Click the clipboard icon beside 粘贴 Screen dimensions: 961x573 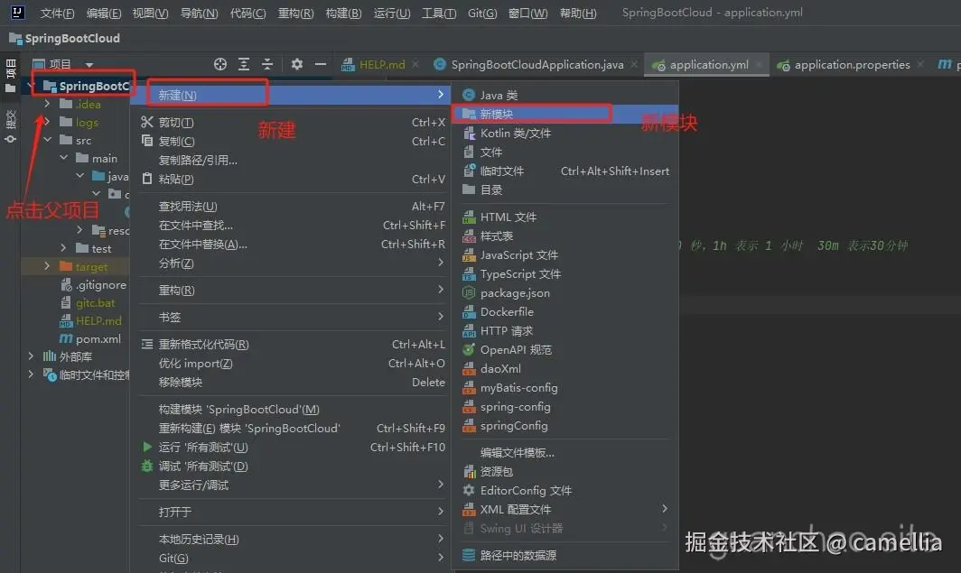click(147, 179)
